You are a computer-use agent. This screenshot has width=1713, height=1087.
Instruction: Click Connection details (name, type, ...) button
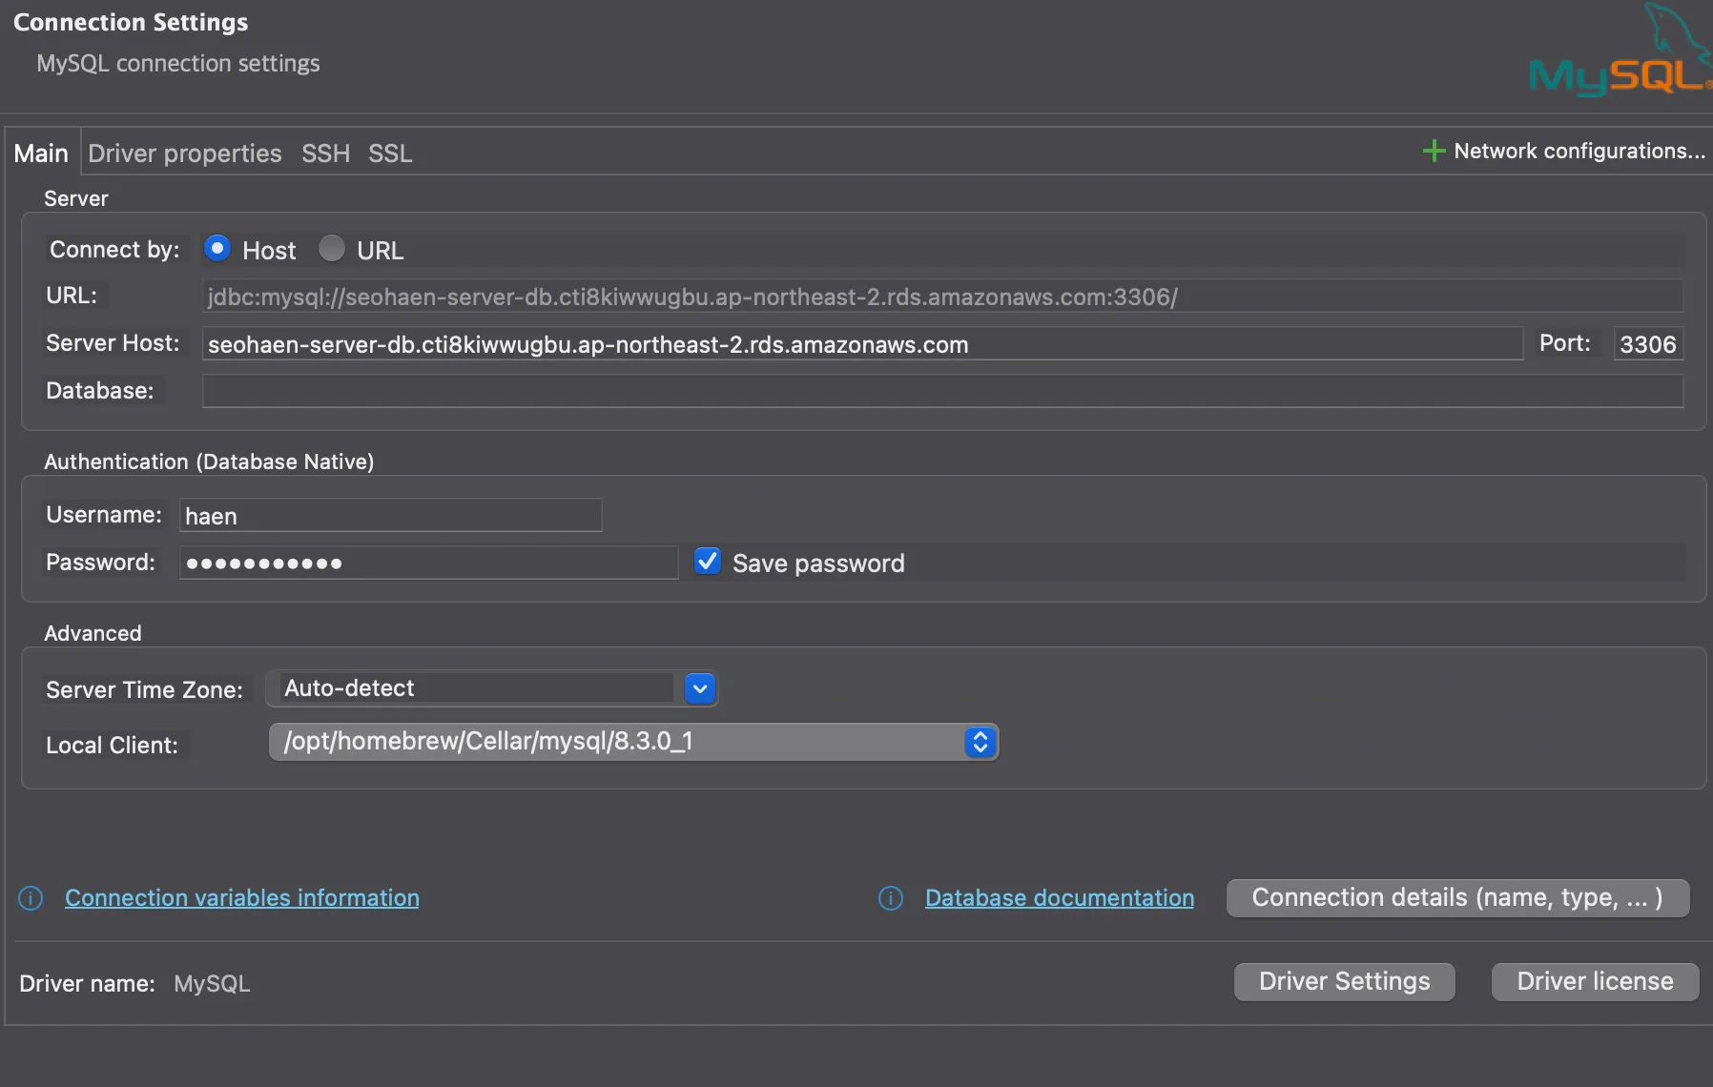pos(1457,897)
